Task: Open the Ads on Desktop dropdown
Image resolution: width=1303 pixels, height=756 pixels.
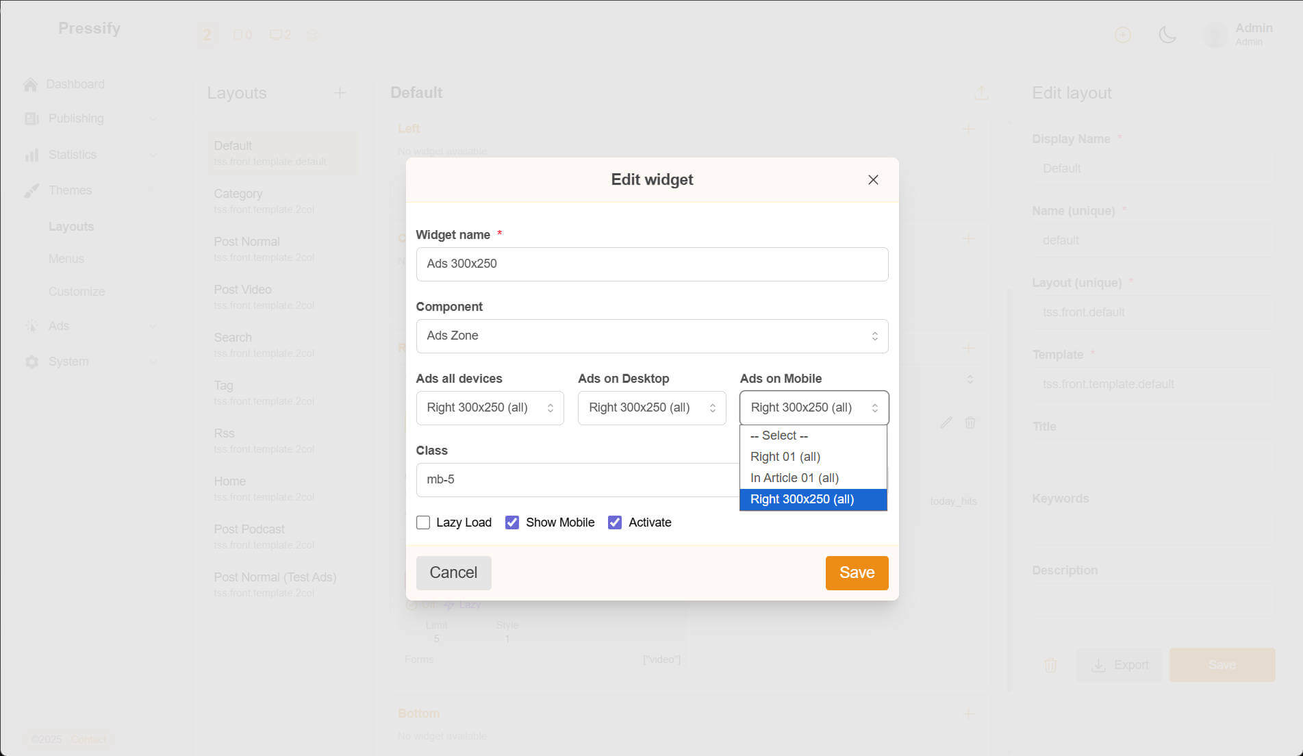Action: click(651, 408)
